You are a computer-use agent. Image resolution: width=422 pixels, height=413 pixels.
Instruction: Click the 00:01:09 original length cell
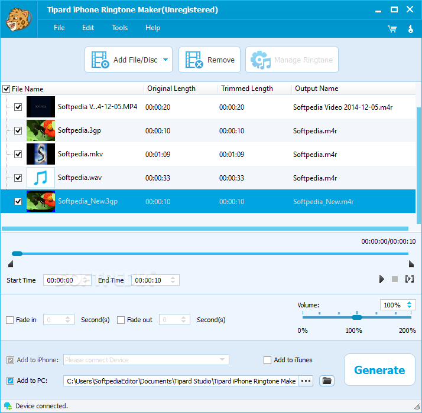tap(158, 154)
